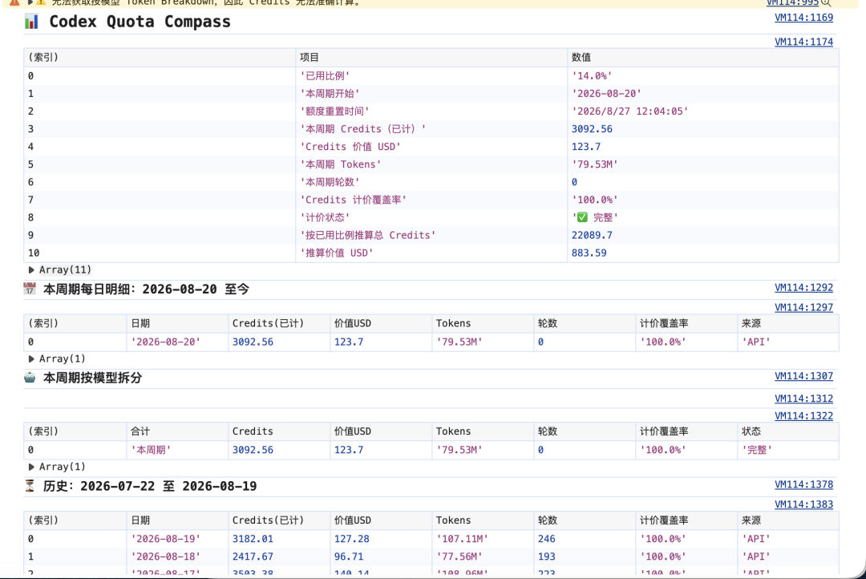Viewport: 866px width, 579px height.
Task: Select the '77.56M' tokens value
Action: pyautogui.click(x=459, y=557)
